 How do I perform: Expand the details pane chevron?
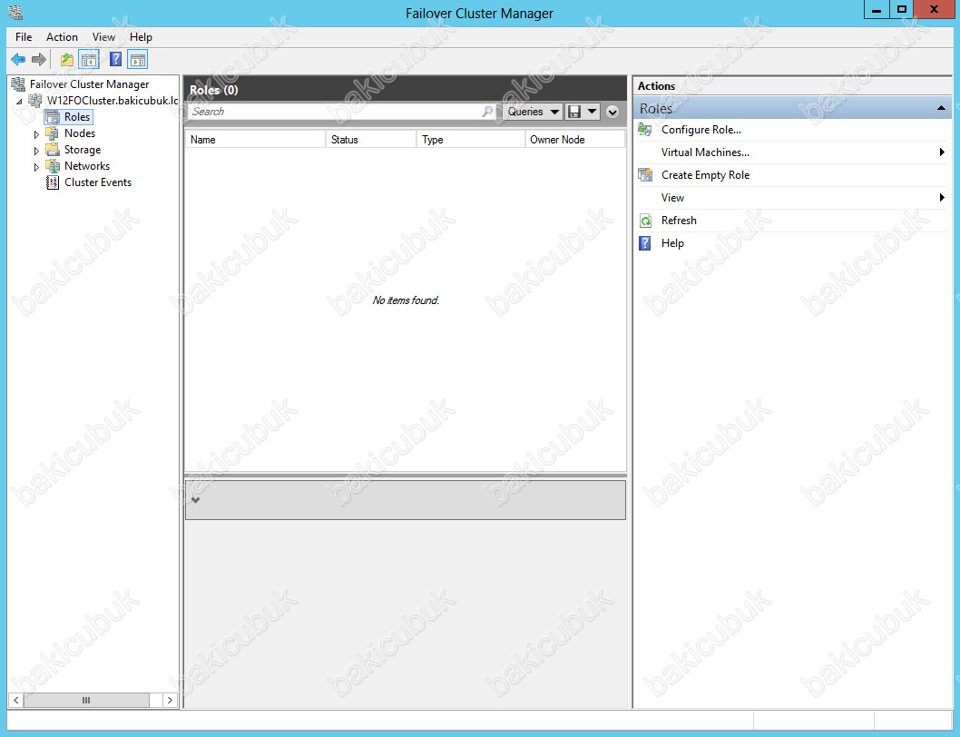195,500
